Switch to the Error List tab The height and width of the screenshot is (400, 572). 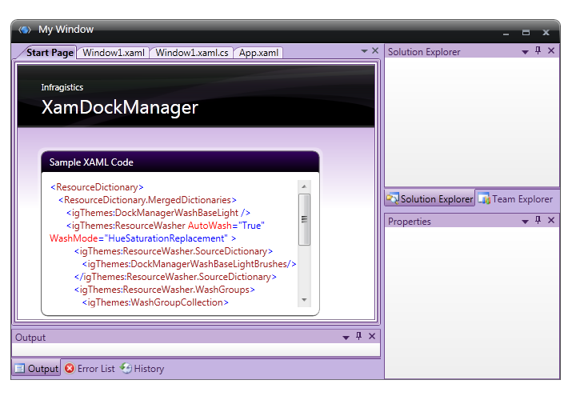90,369
